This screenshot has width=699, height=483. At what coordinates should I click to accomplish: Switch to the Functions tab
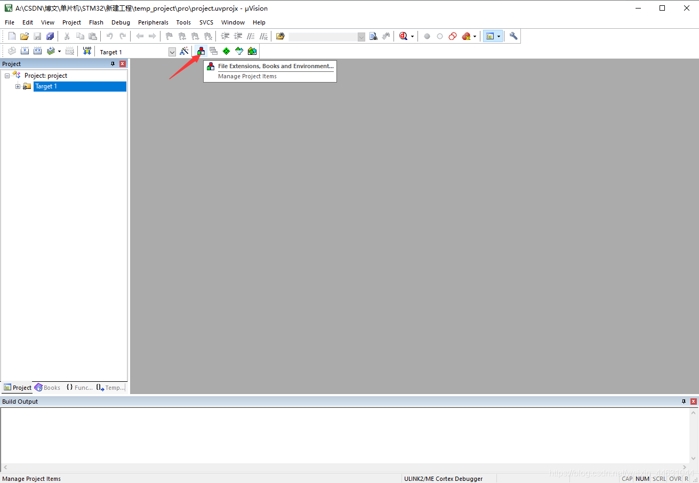pyautogui.click(x=79, y=388)
